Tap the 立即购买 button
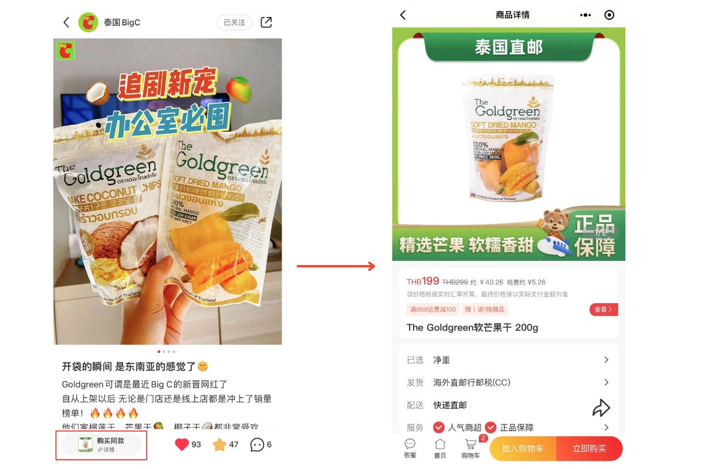The image size is (704, 469). coord(589,448)
